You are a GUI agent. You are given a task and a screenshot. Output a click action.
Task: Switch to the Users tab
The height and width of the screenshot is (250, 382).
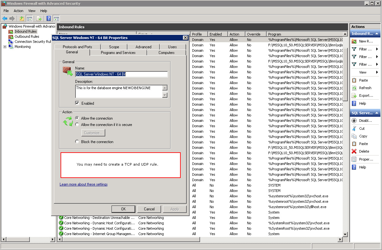(172, 47)
